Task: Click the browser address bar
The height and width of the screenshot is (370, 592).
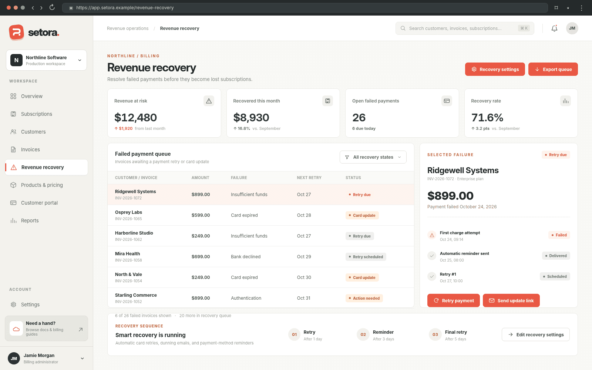Action: [x=305, y=8]
